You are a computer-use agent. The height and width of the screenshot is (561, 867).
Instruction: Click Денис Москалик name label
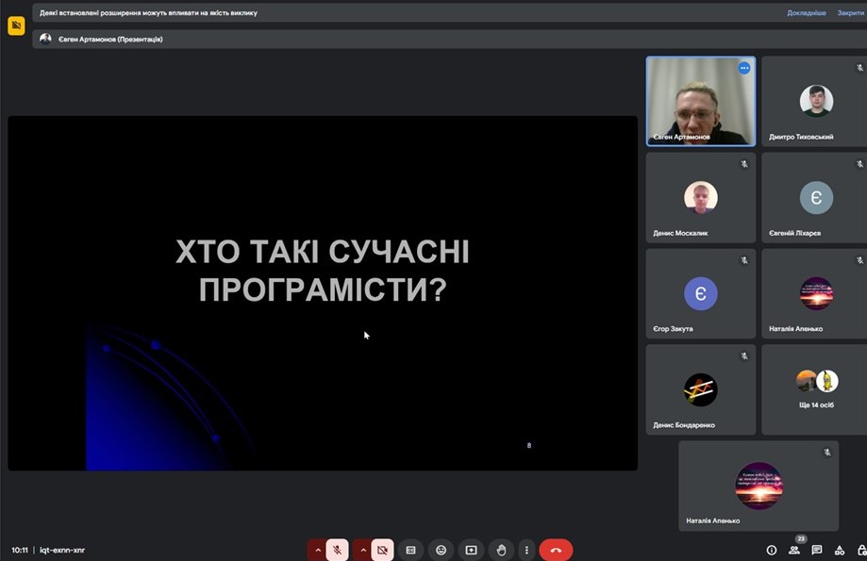click(x=680, y=233)
